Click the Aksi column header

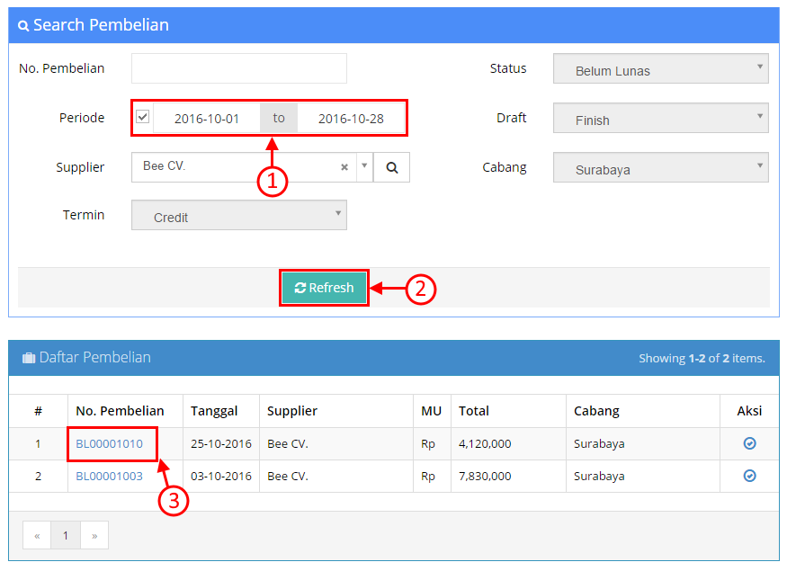click(x=749, y=411)
